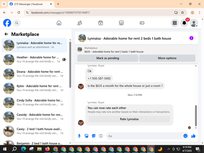The height and width of the screenshot is (153, 204).
Task: Go back in browser history
Action: click(4, 13)
